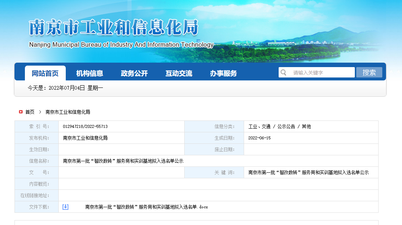The width and height of the screenshot is (402, 225).
Task: Open the 南京市工业和信息化局 breadcrumb link
Action: coord(68,112)
